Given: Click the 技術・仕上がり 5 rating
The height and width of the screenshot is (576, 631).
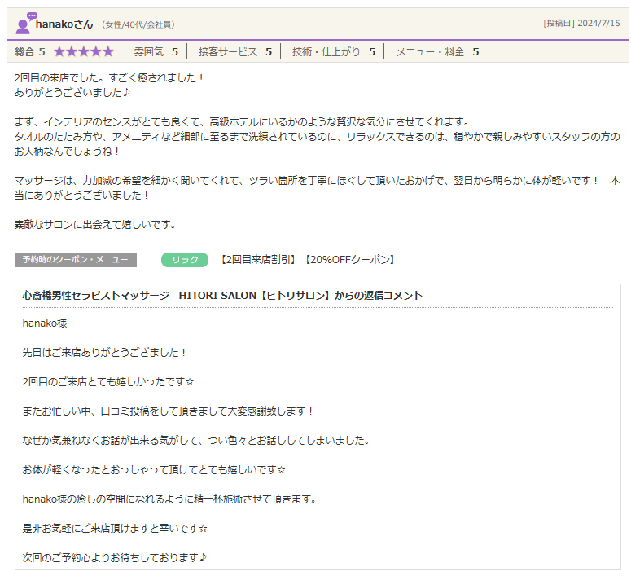Looking at the screenshot, I should pyautogui.click(x=334, y=52).
